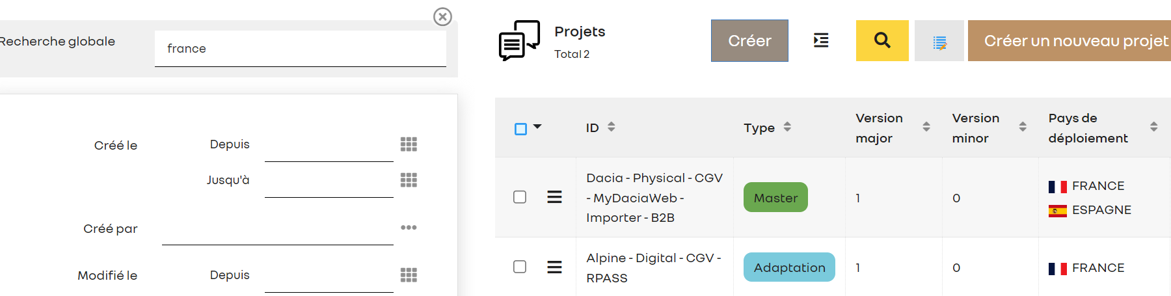Click the indent list icon next to Créer
The width and height of the screenshot is (1171, 296).
(821, 40)
